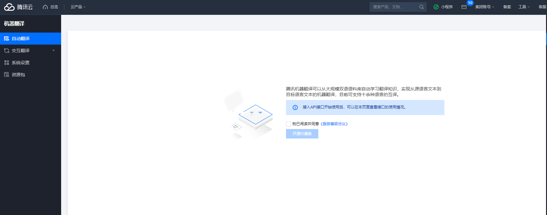
Task: Open the mail messages icon
Action: (464, 7)
